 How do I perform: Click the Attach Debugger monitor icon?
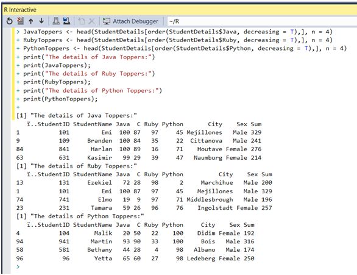(107, 21)
